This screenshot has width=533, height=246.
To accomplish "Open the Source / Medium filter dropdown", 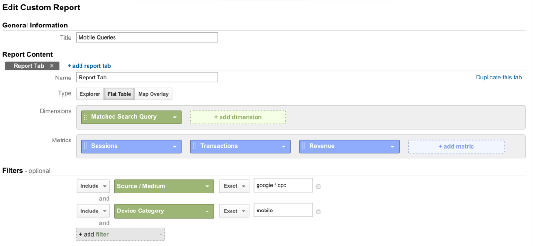I will (x=164, y=186).
